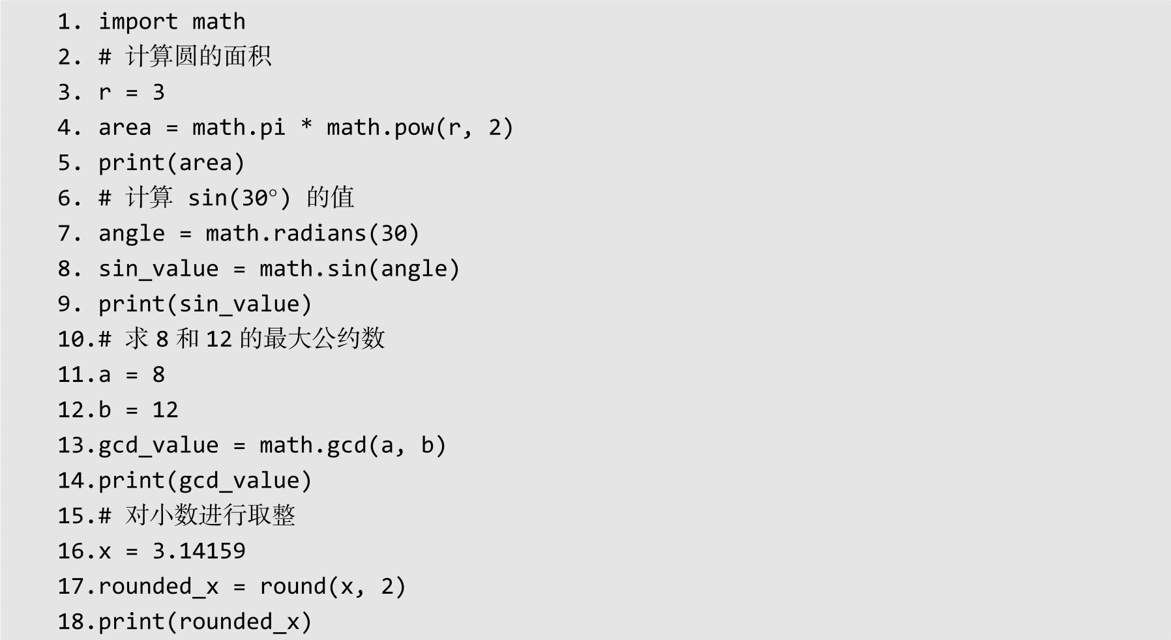
Task: Click 'print(rounded_x)' statement
Action: [205, 622]
